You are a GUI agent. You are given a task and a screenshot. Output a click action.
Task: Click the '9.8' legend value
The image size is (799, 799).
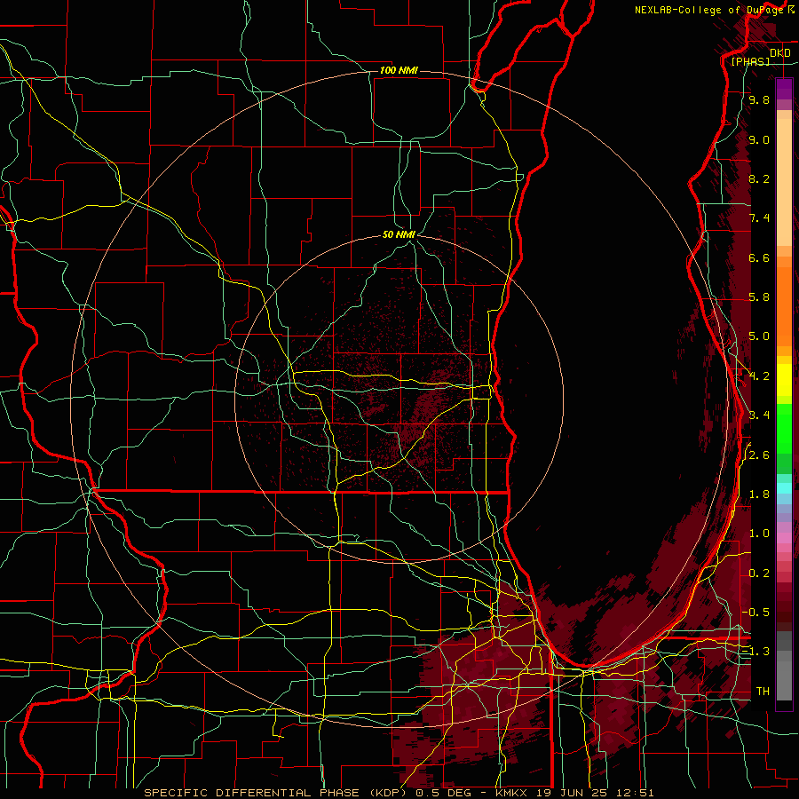coord(759,100)
